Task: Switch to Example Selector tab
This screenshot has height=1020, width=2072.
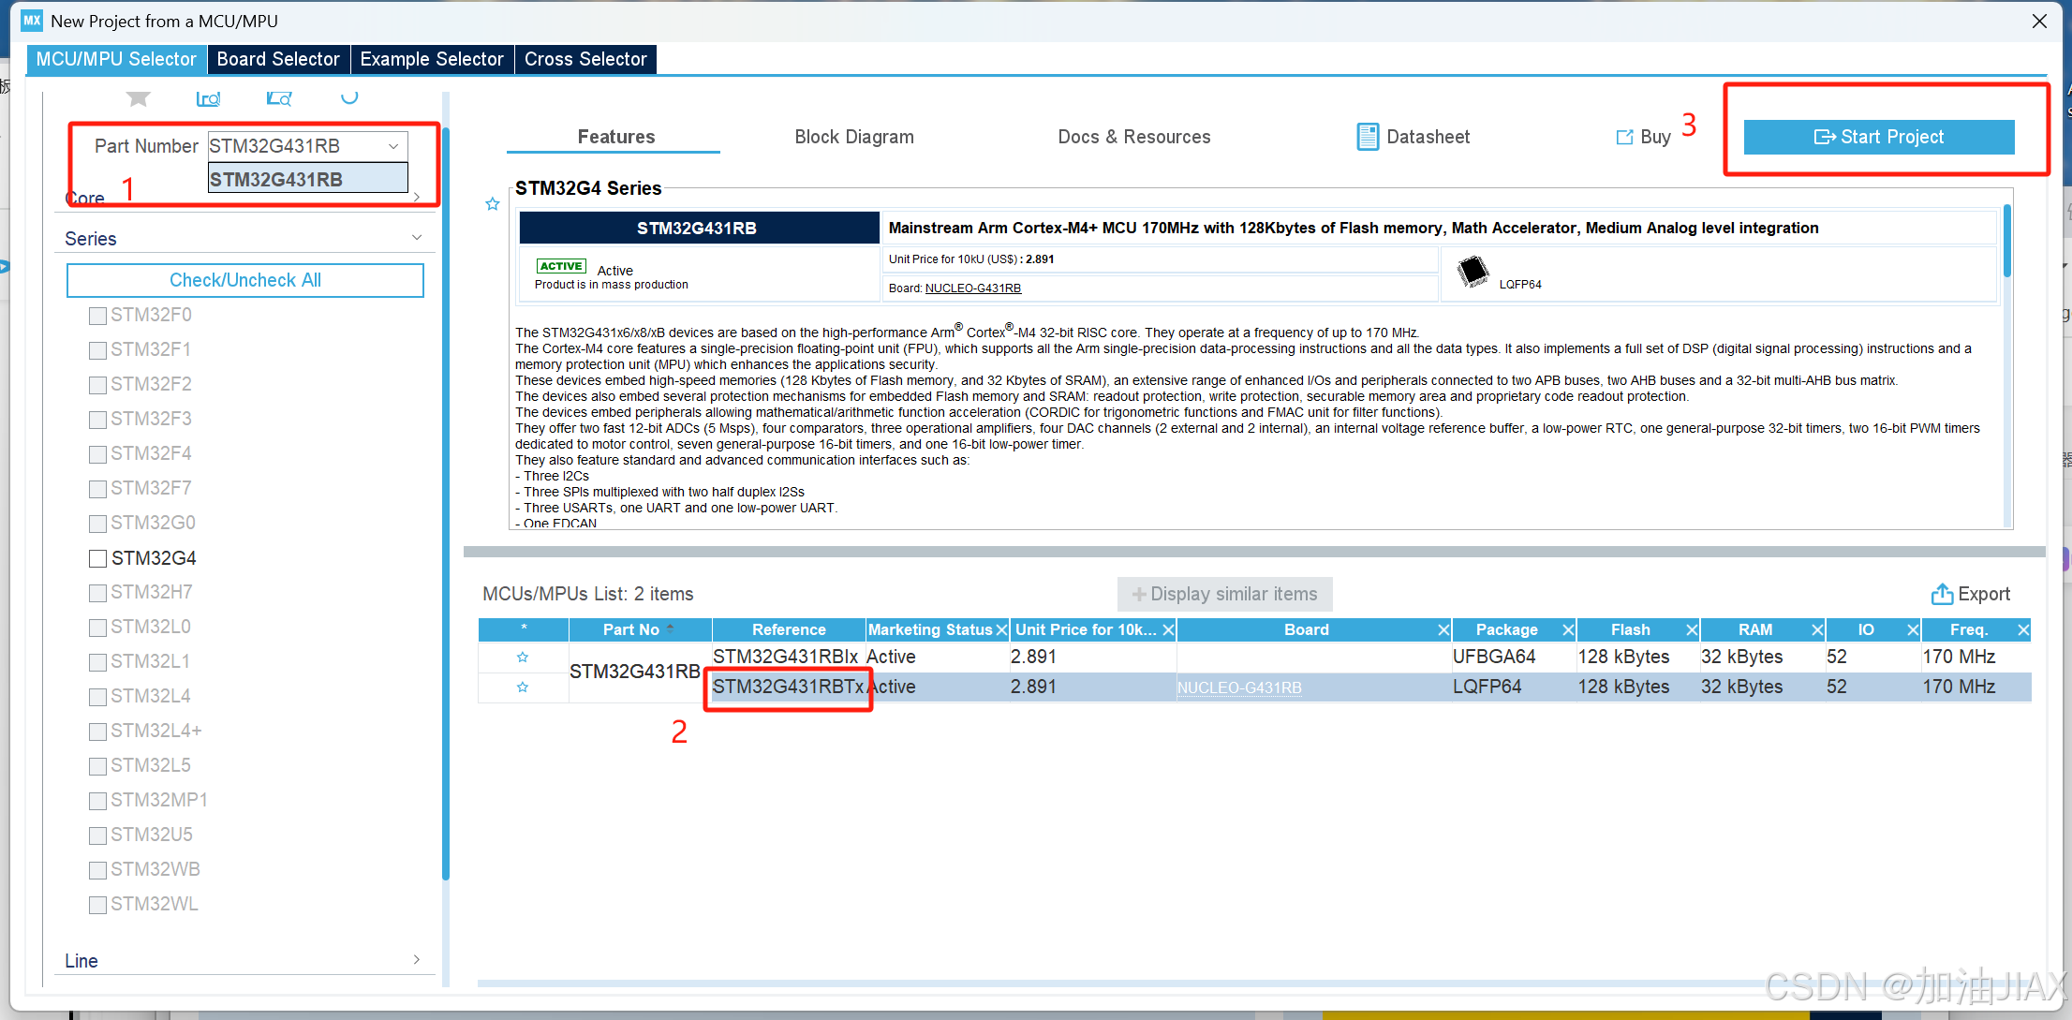Action: click(x=432, y=59)
